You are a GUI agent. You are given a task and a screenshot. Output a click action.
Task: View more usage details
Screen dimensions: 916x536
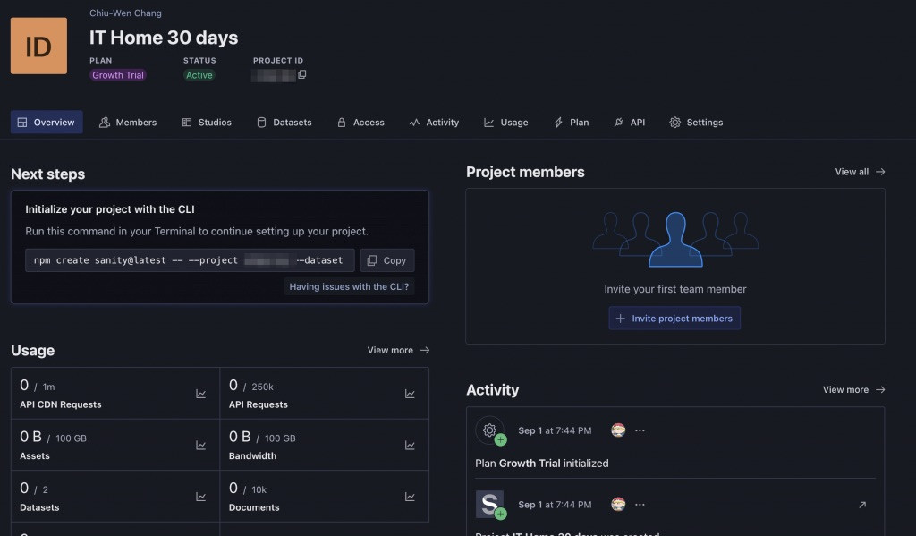(x=398, y=350)
